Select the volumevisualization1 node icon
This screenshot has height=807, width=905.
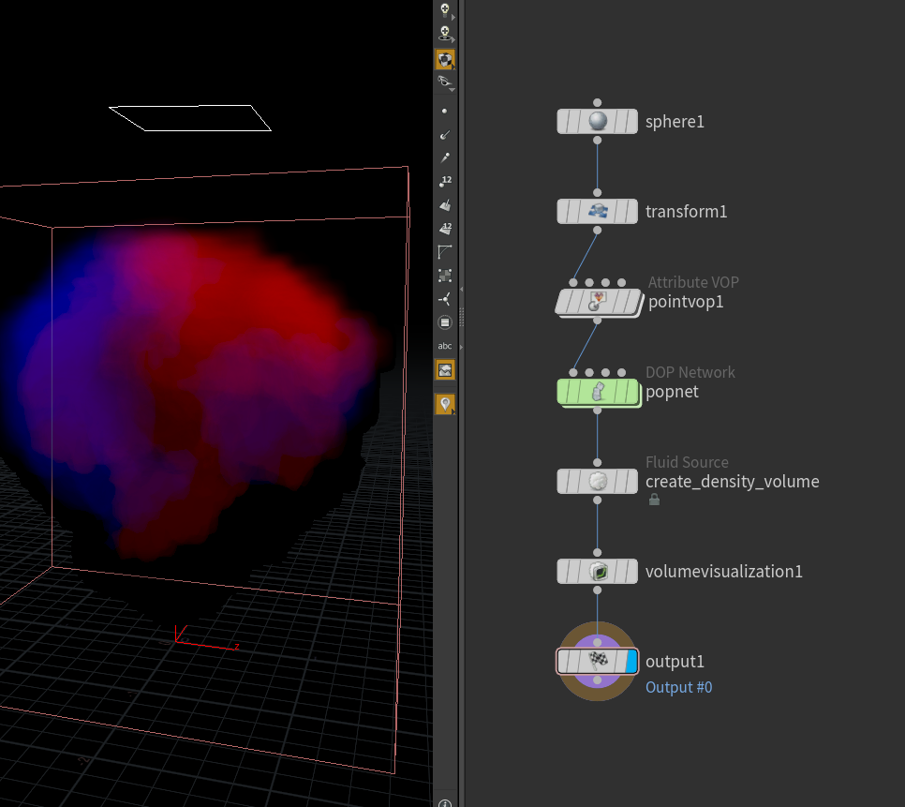coord(599,572)
